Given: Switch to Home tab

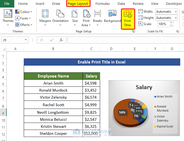Looking at the screenshot, I should tap(23, 4).
